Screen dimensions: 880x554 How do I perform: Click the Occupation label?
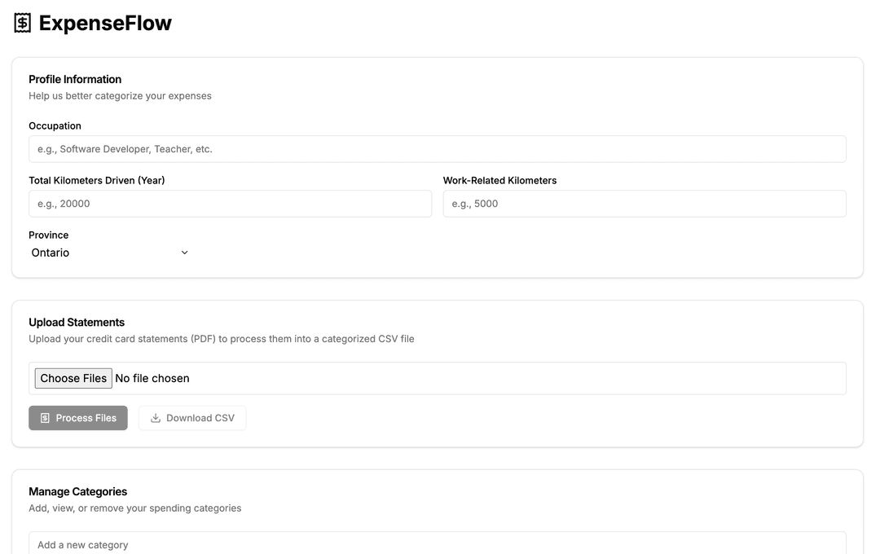point(55,125)
